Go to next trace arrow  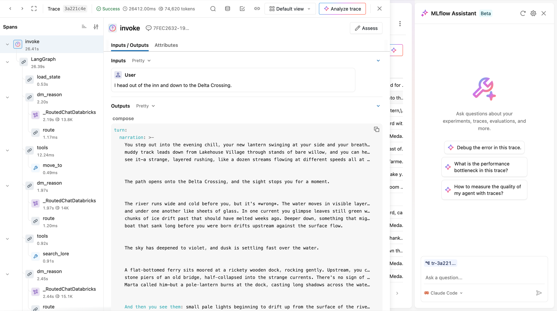click(22, 9)
